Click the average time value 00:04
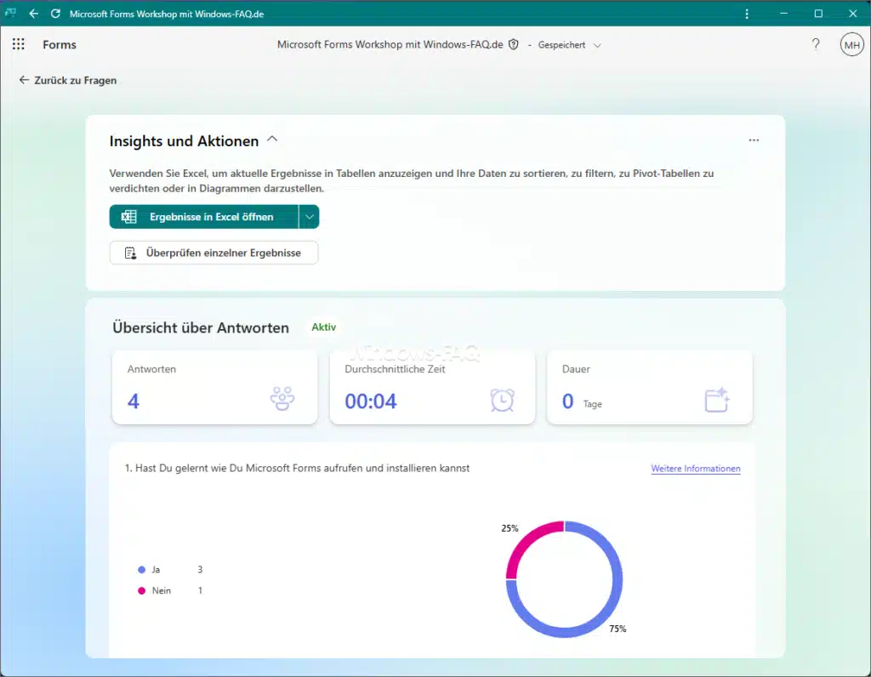 click(x=371, y=401)
